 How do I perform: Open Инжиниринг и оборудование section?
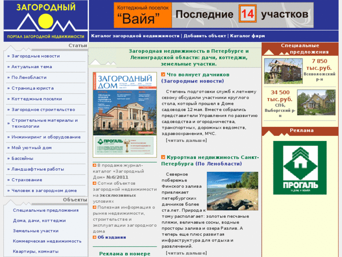[x=46, y=137]
